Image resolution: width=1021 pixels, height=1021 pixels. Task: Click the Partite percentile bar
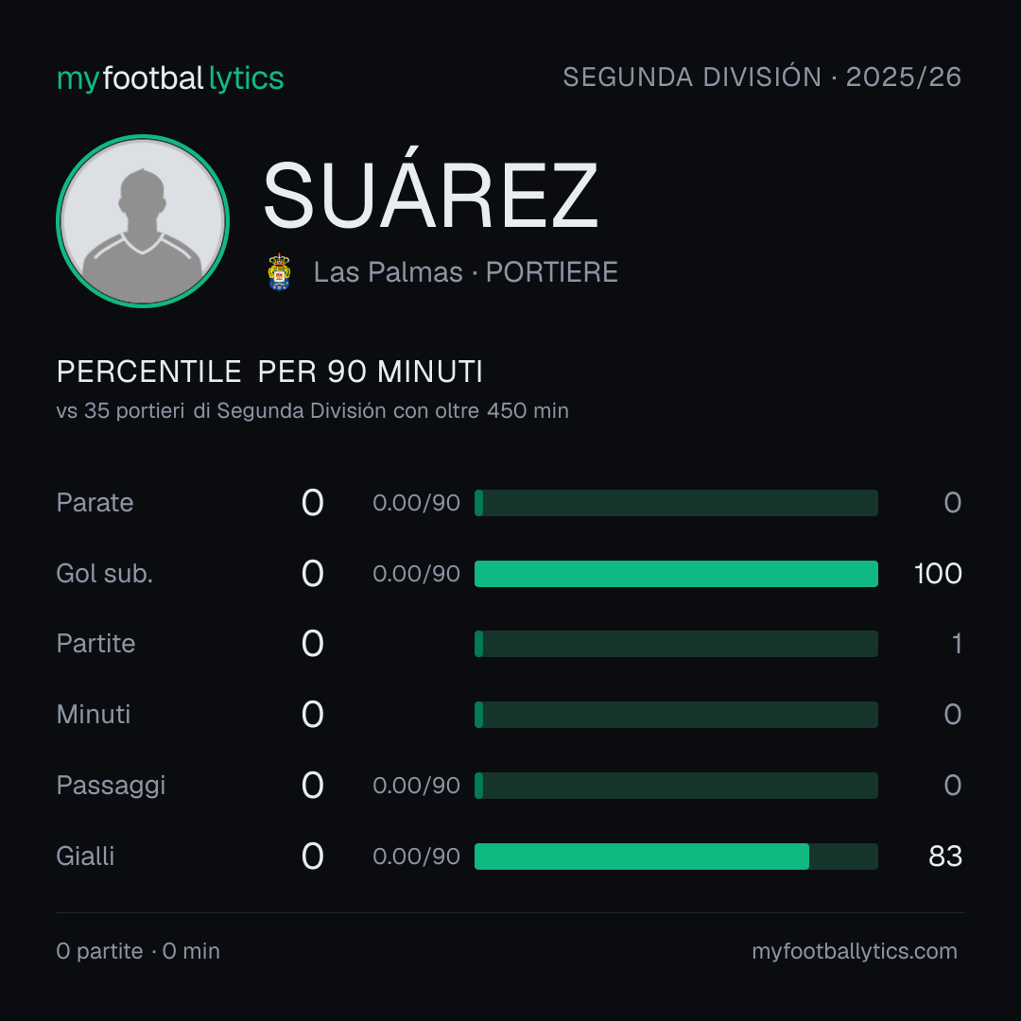coord(676,644)
